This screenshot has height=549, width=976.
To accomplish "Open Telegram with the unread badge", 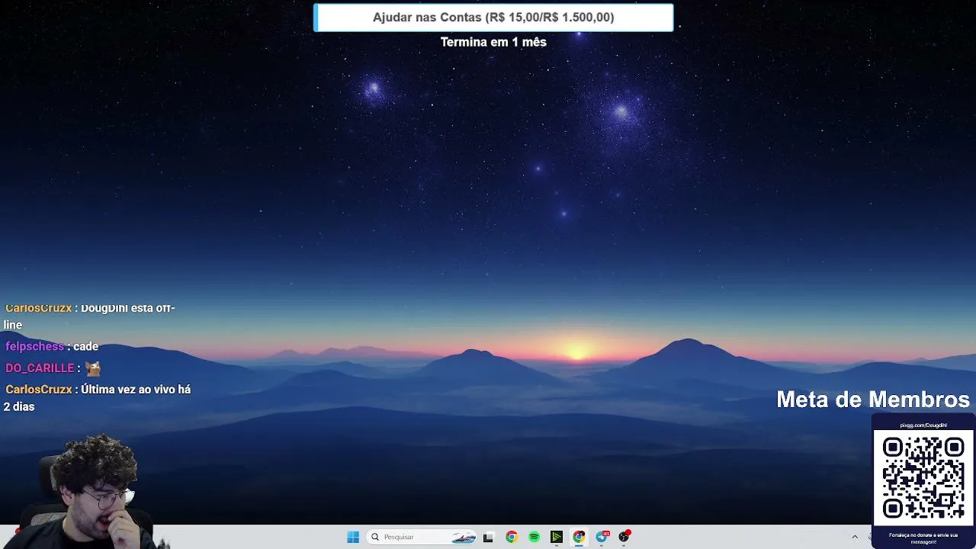I will [x=602, y=537].
